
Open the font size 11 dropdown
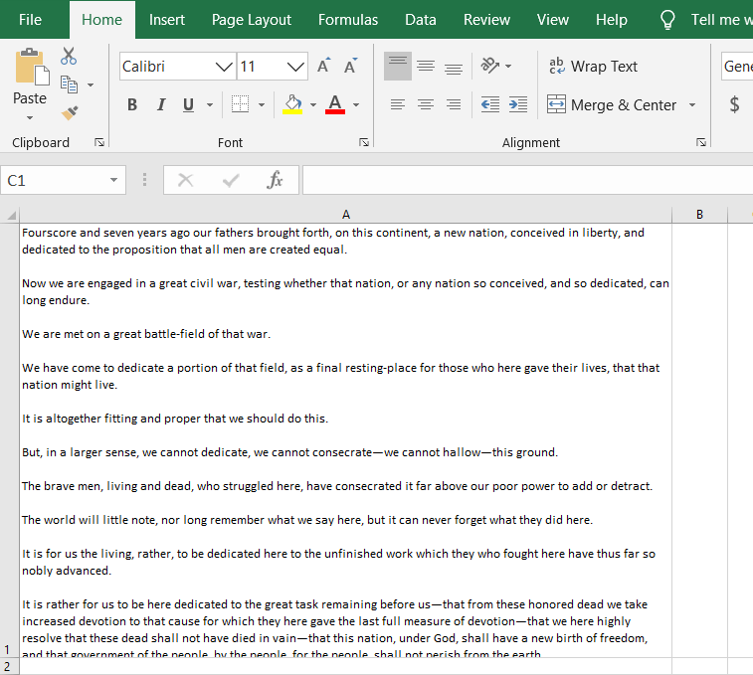click(295, 67)
